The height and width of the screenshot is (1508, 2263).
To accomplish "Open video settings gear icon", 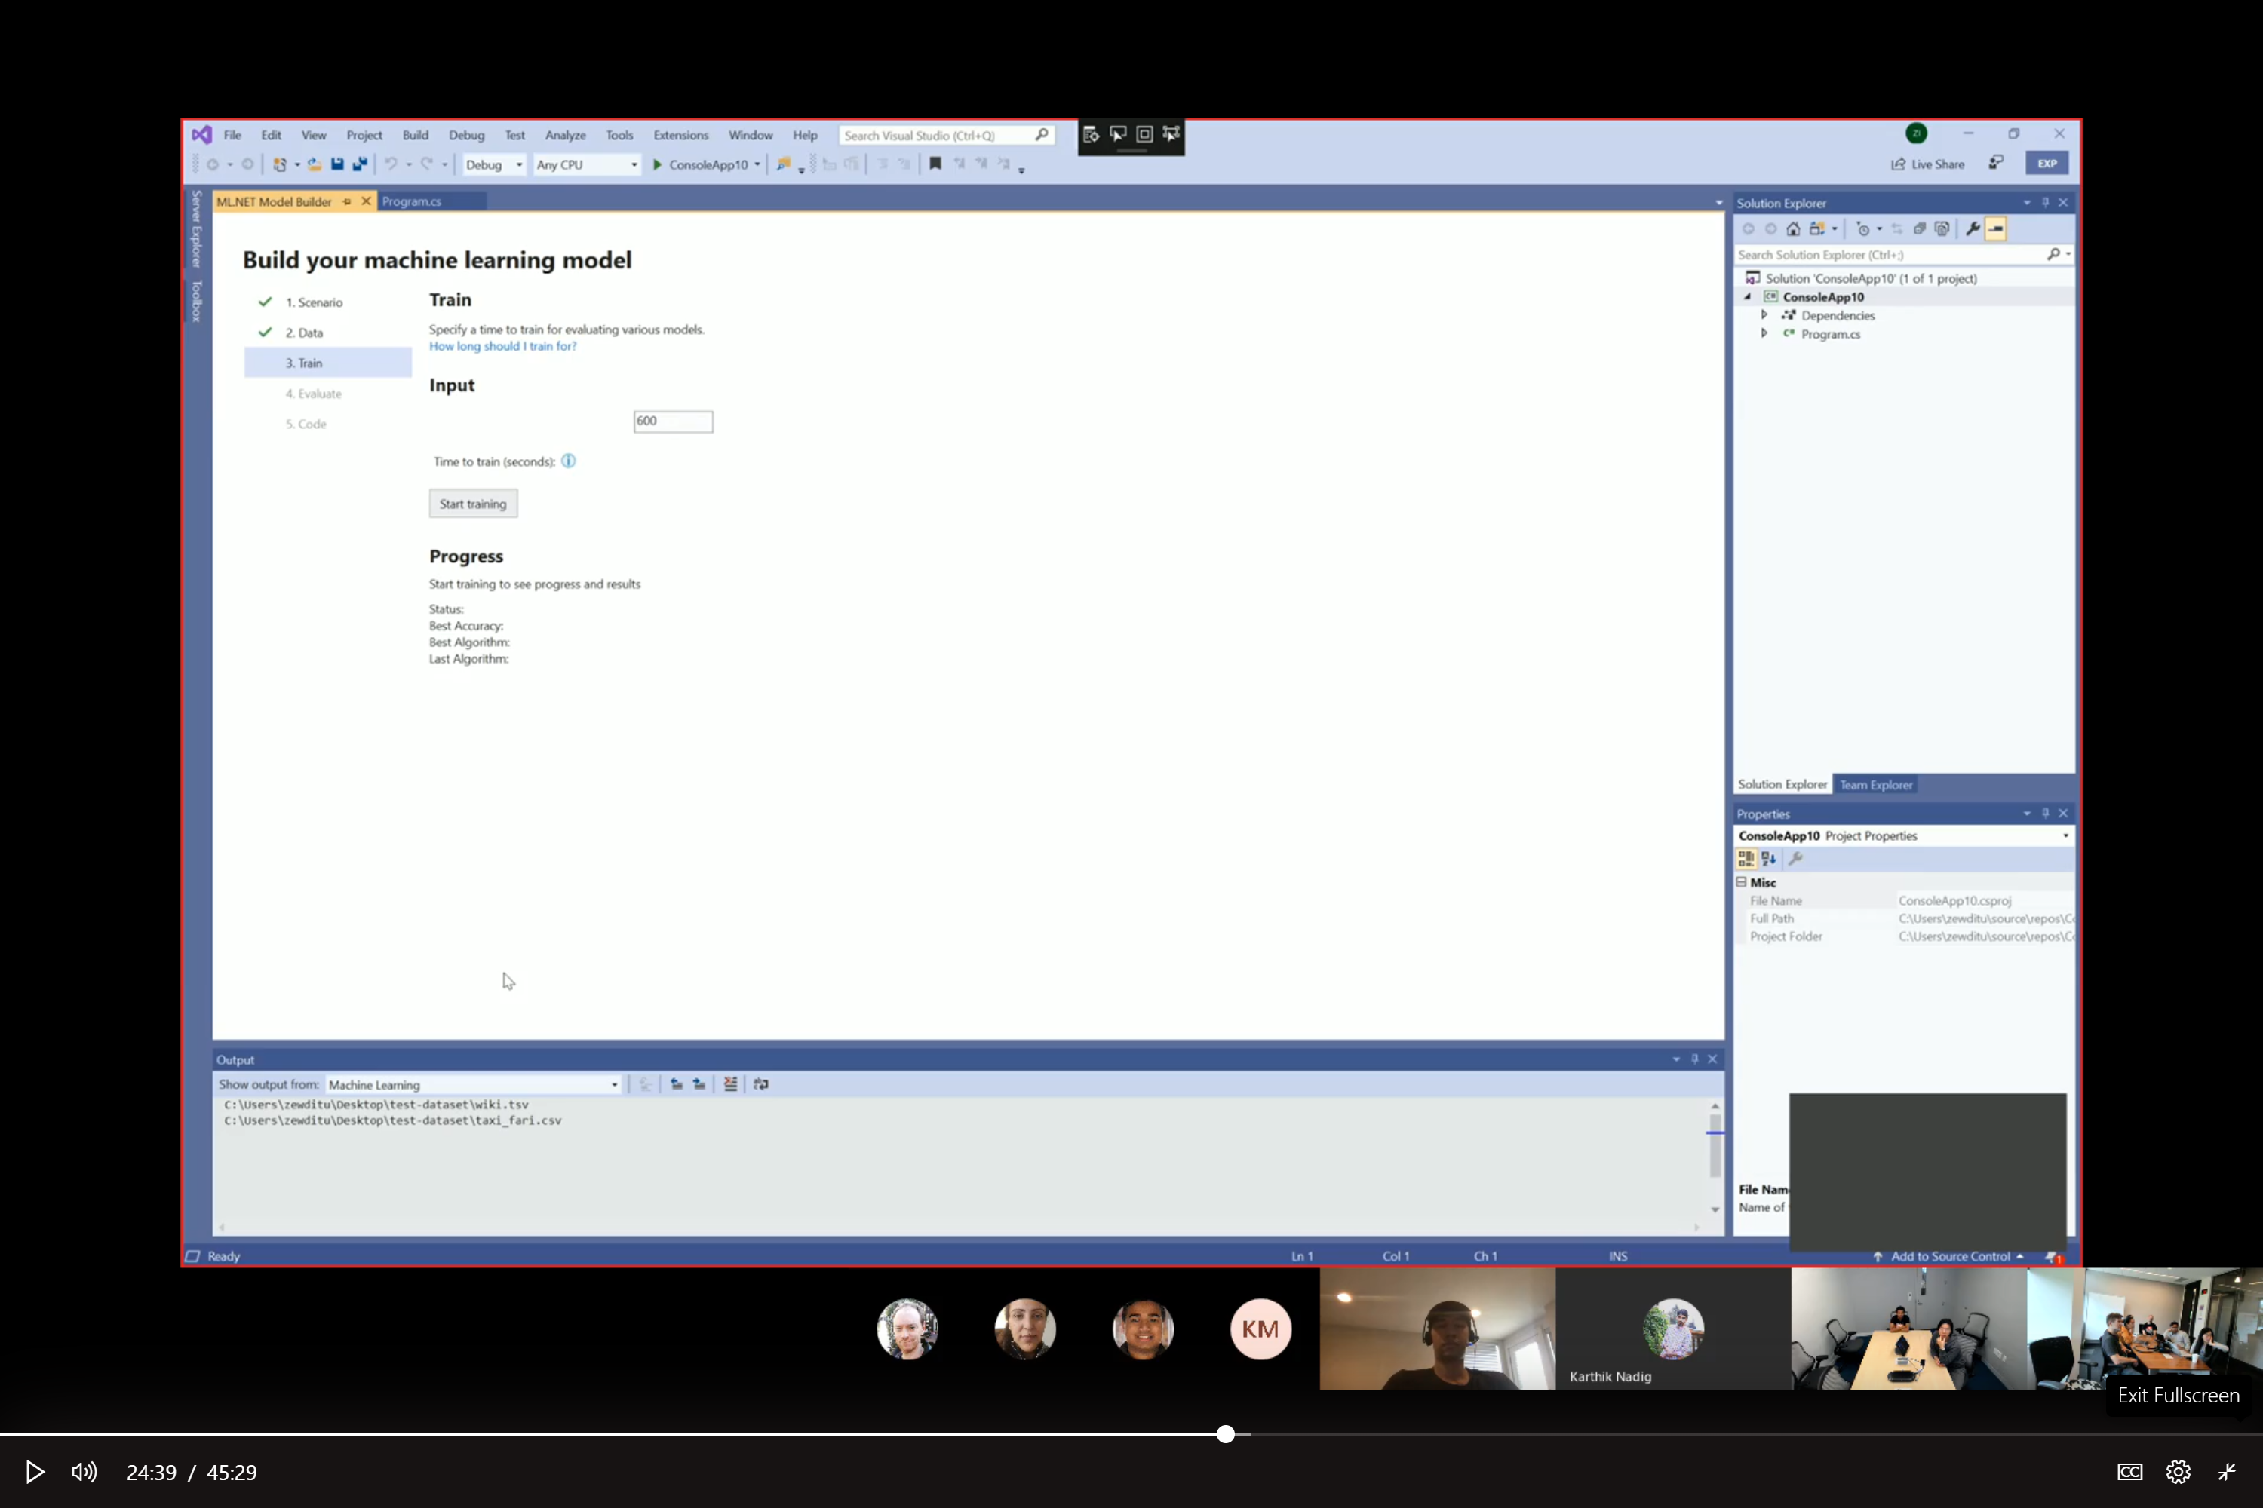I will point(2179,1472).
